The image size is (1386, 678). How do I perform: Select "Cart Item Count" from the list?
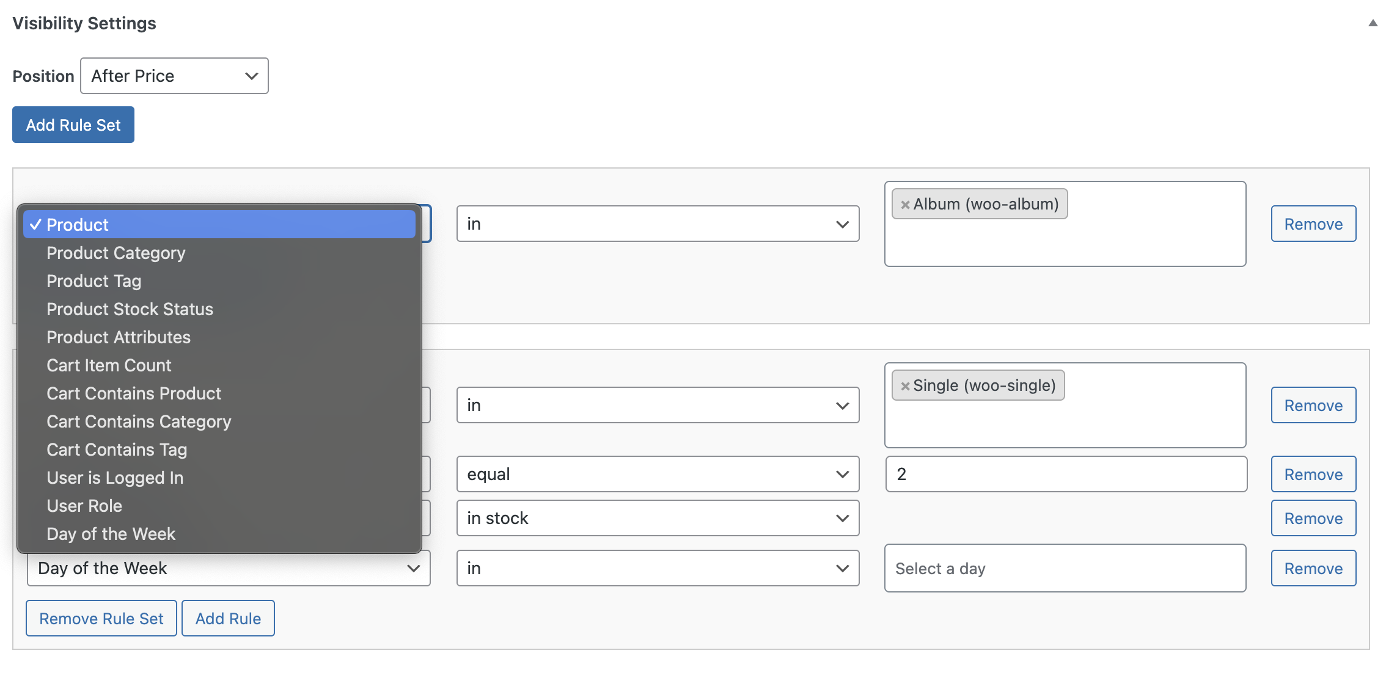[x=108, y=365]
